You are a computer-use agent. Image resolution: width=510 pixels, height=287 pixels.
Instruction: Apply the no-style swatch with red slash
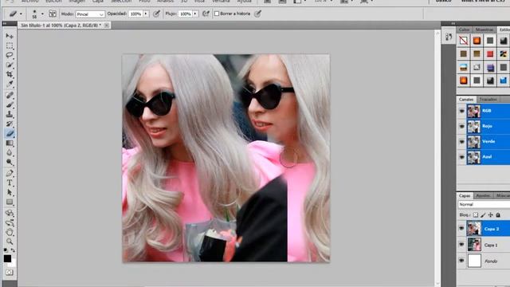tap(464, 41)
